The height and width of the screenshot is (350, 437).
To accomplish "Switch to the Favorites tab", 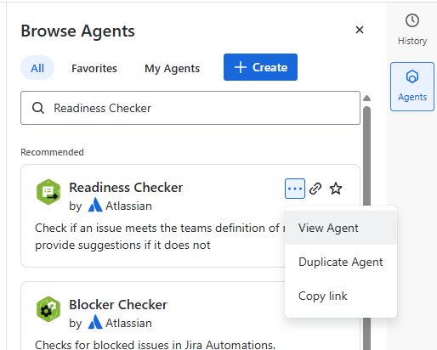I will click(x=94, y=68).
